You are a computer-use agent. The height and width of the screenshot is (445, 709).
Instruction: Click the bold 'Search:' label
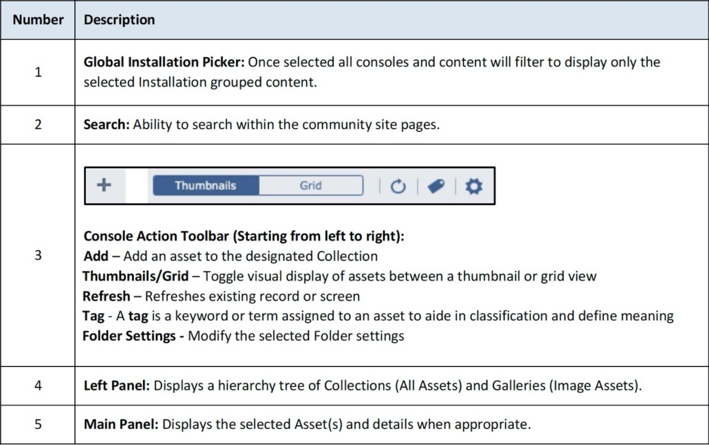tap(106, 125)
